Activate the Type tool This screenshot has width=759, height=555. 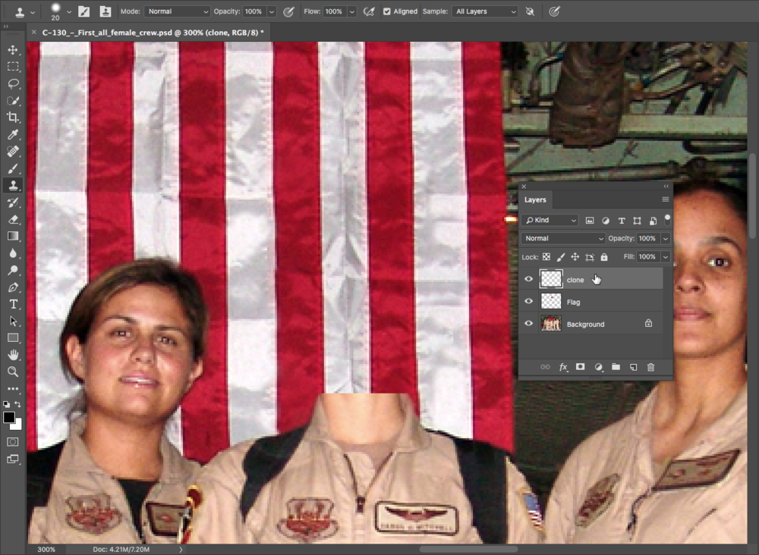coord(13,304)
